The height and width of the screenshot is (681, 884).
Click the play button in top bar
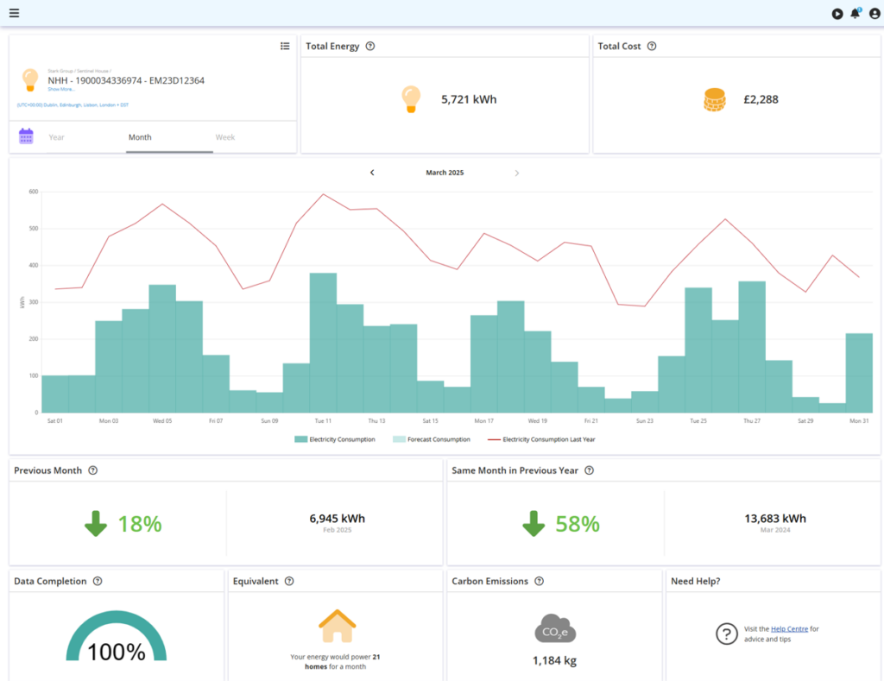pyautogui.click(x=837, y=14)
